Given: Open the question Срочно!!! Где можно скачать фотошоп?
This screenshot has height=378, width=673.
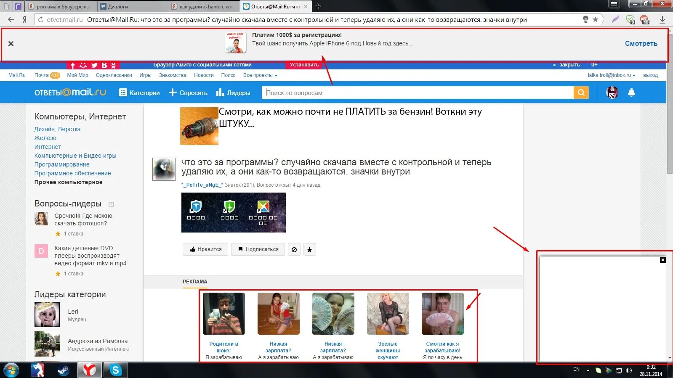Looking at the screenshot, I should (x=83, y=219).
